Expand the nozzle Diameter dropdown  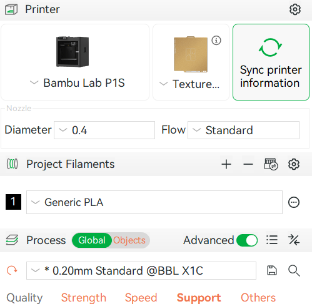click(104, 130)
